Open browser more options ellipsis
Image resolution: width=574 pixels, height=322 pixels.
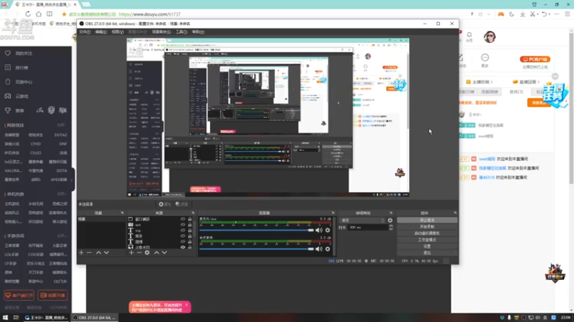[x=557, y=14]
